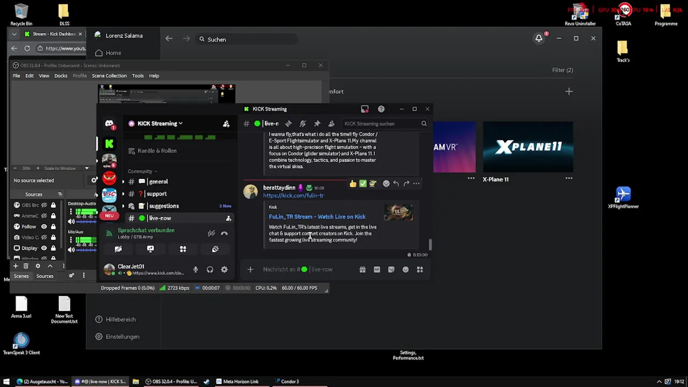
Task: Toggle visibility of OBS Display source
Action: [44, 248]
